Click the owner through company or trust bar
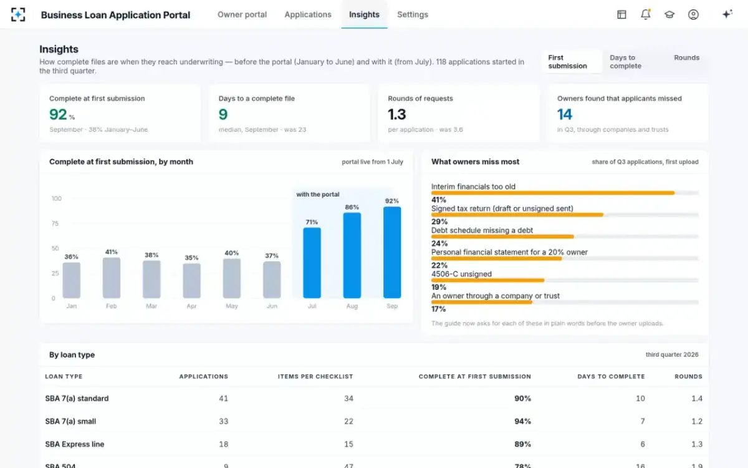748x468 pixels. click(565, 302)
